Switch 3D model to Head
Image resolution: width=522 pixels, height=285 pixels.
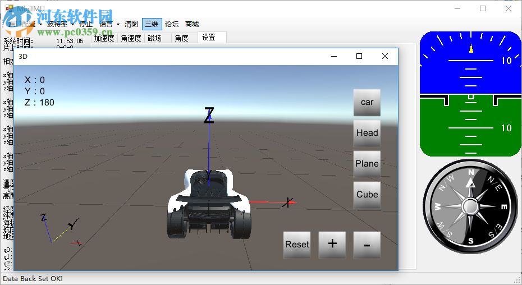click(x=367, y=133)
